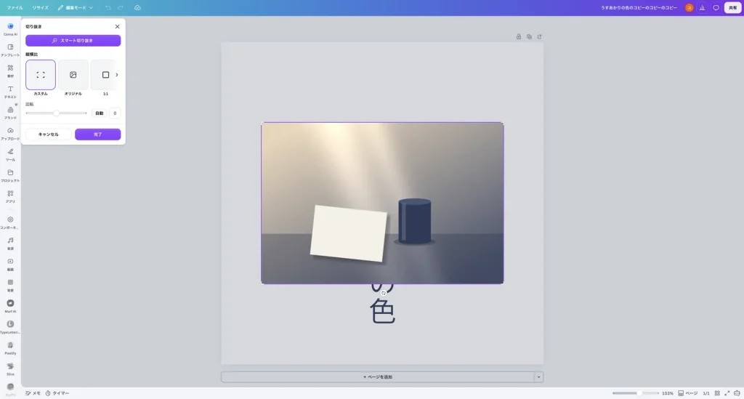Select the オリジナル (Original) aspect ratio
The height and width of the screenshot is (399, 744).
pos(73,75)
